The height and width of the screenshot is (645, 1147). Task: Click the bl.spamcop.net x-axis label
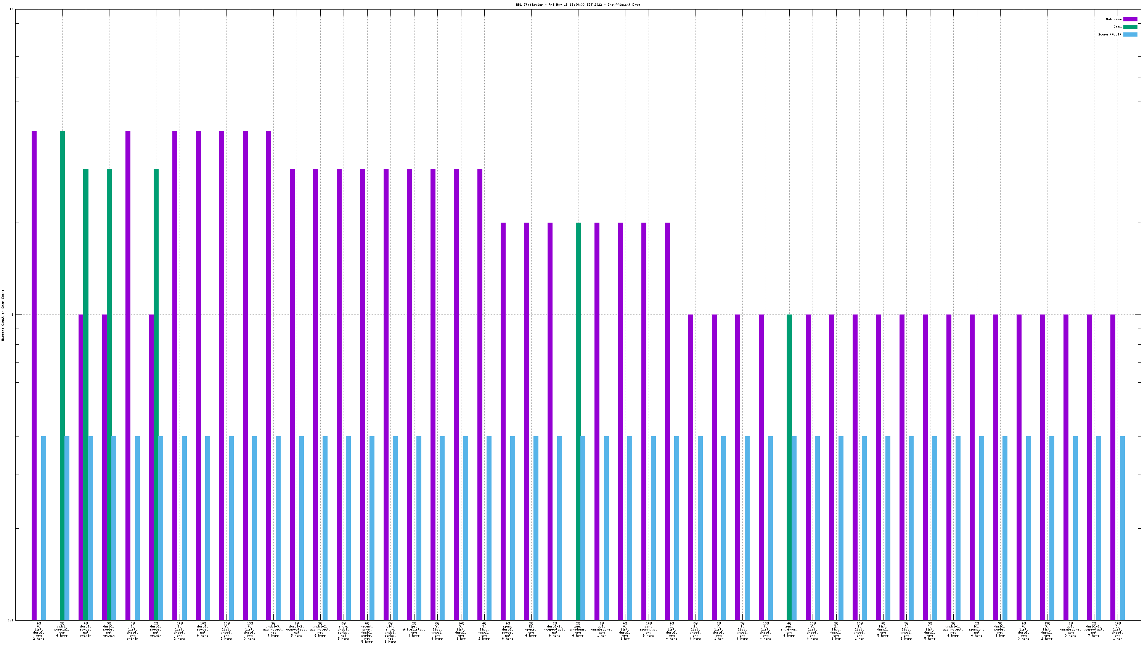tap(977, 629)
